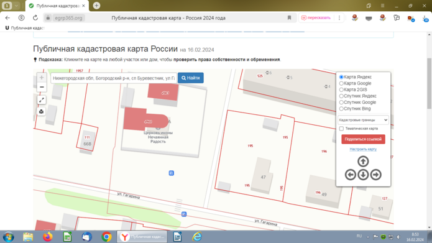Open the browser three-dot options menu

pyautogui.click(x=339, y=18)
